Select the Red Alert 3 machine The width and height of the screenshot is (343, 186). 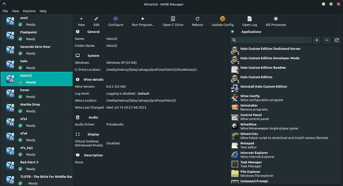coord(36,166)
